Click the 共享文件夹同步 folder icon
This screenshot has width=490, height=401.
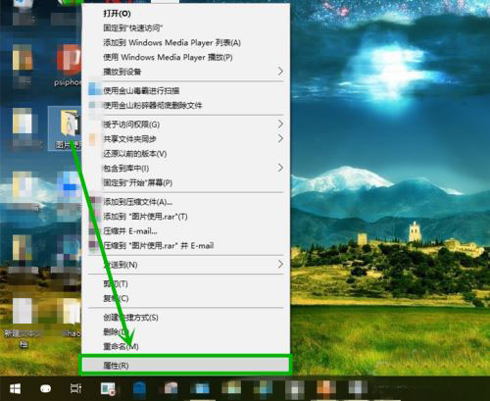[x=93, y=139]
